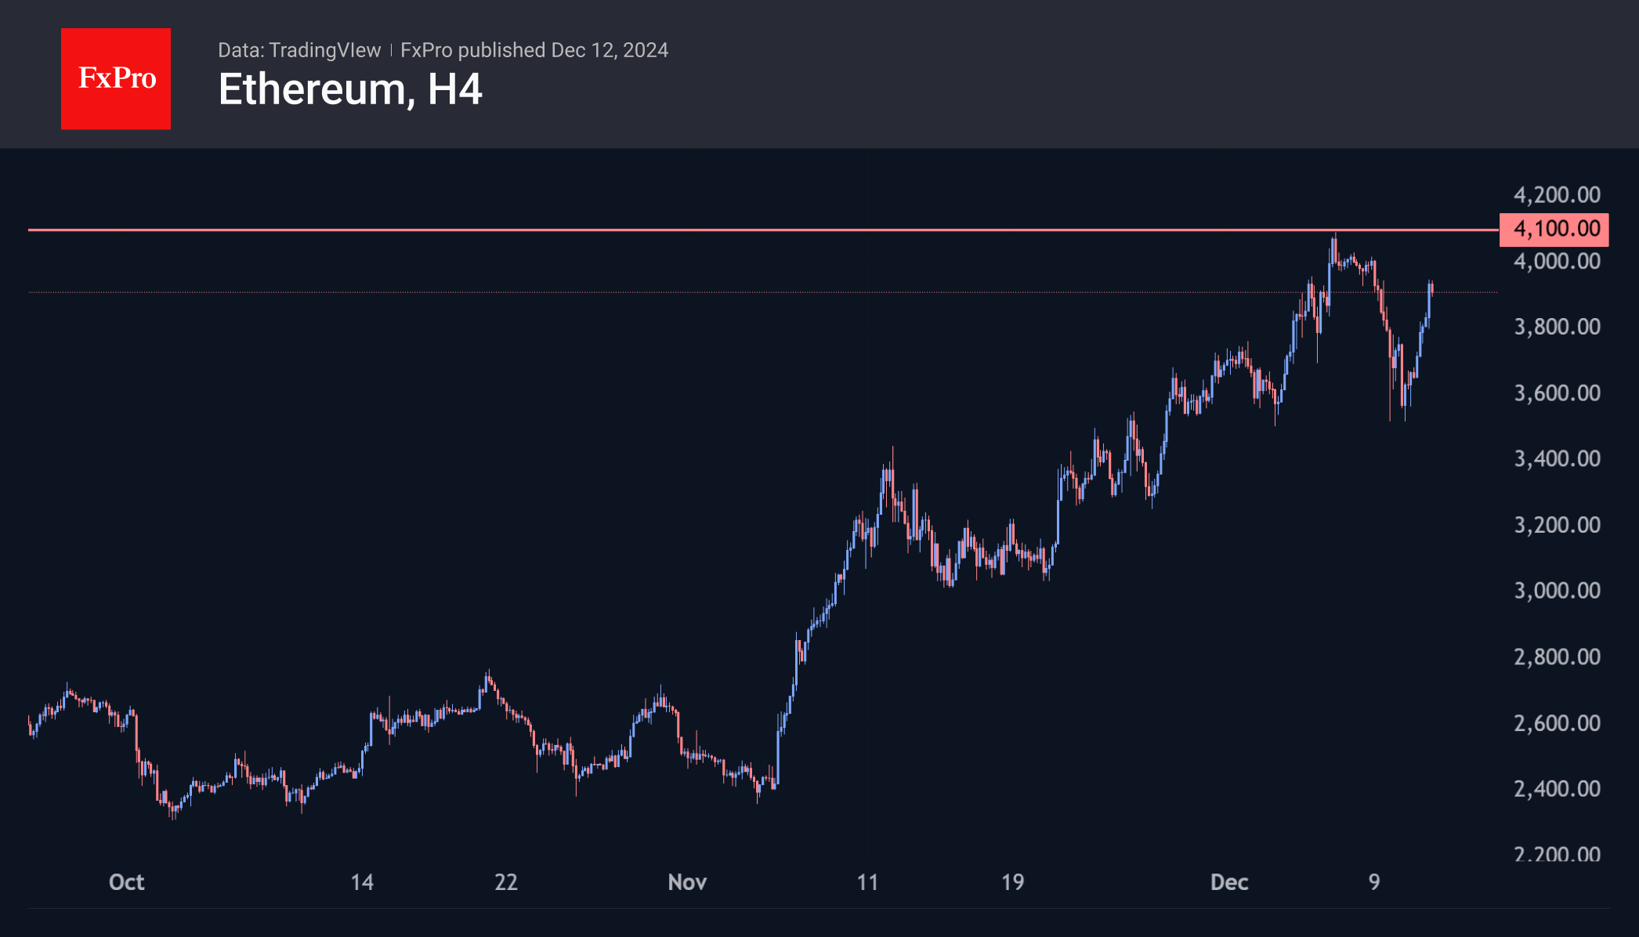Screen dimensions: 1639x937
Task: Click the 3,000.00 price axis label
Action: point(1557,590)
